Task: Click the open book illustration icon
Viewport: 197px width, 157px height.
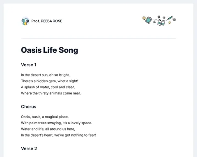Action: click(161, 22)
